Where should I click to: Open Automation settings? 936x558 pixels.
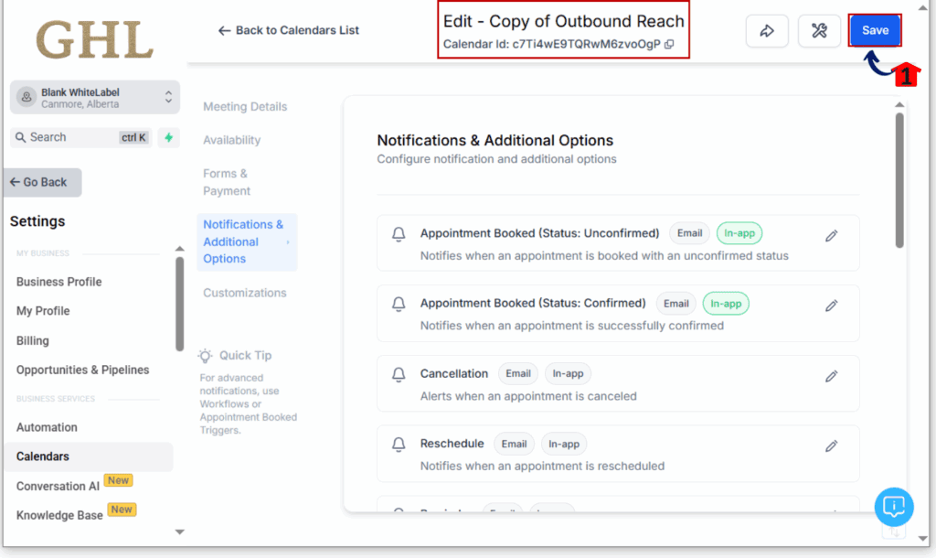click(x=47, y=427)
